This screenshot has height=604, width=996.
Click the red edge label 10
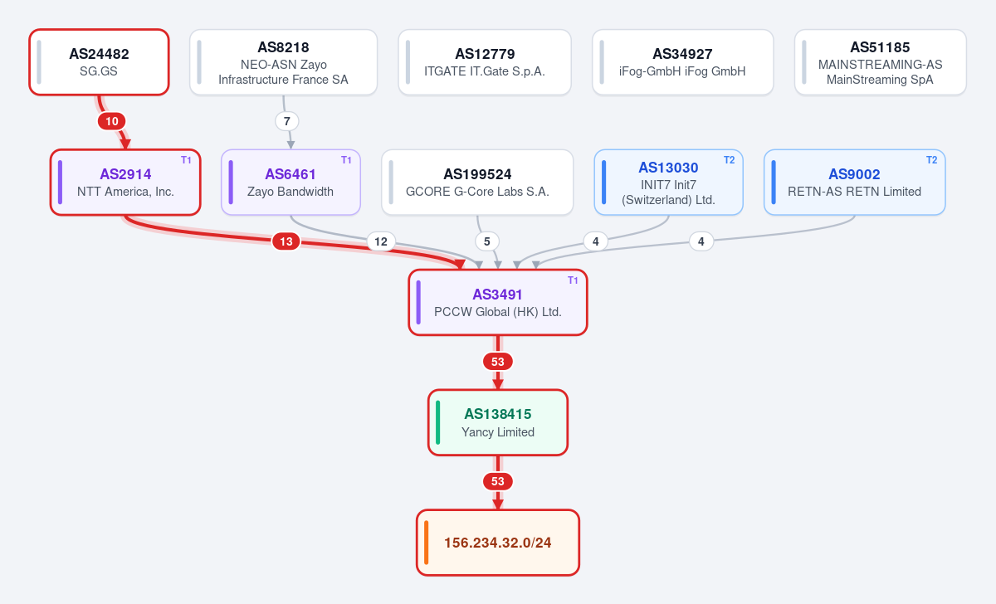[112, 121]
